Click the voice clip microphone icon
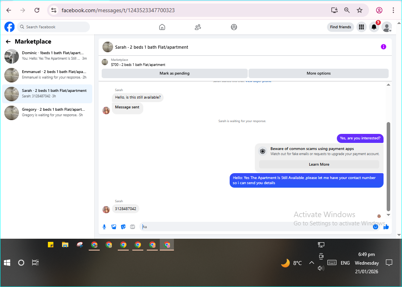This screenshot has height=287, width=402. click(104, 227)
